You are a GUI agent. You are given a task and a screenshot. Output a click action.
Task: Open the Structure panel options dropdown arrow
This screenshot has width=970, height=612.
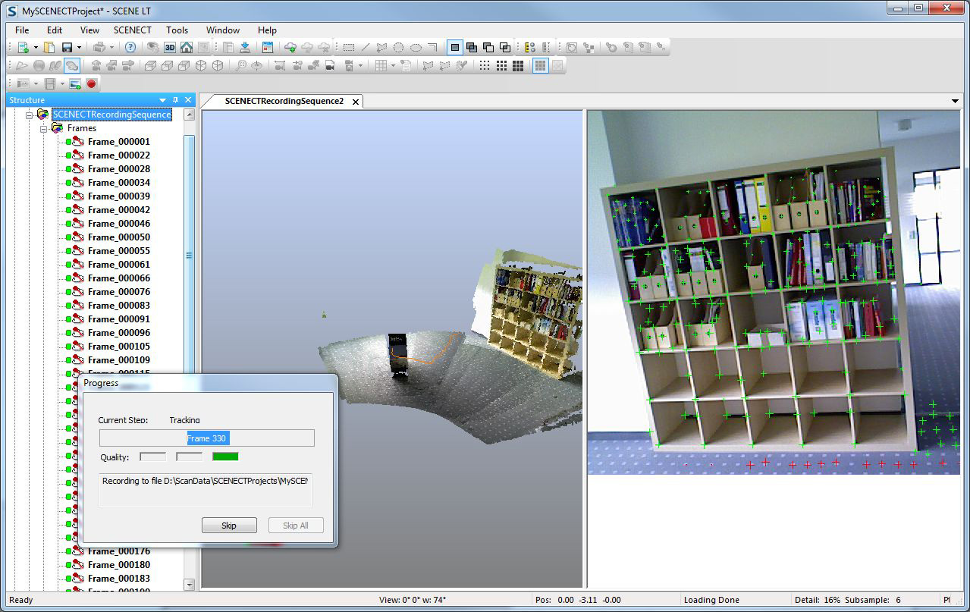[x=162, y=100]
